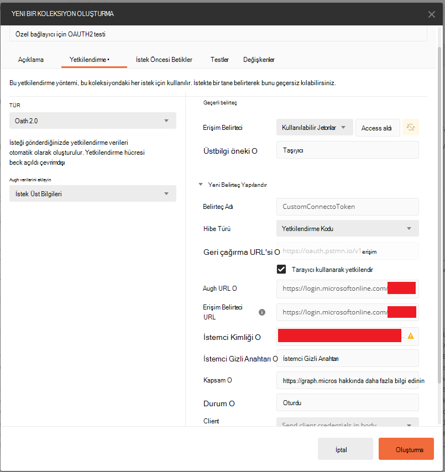Click the info icon next to Erişim Belirteci URL
The height and width of the screenshot is (472, 445).
(x=262, y=312)
